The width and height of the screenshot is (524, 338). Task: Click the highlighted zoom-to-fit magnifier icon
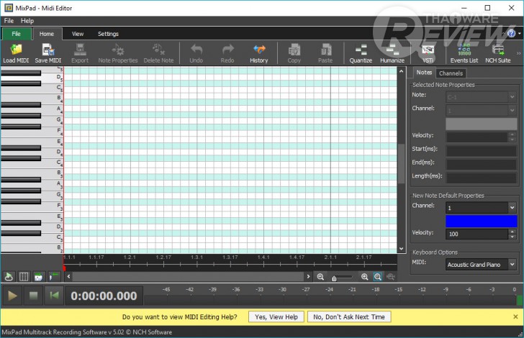pyautogui.click(x=378, y=277)
